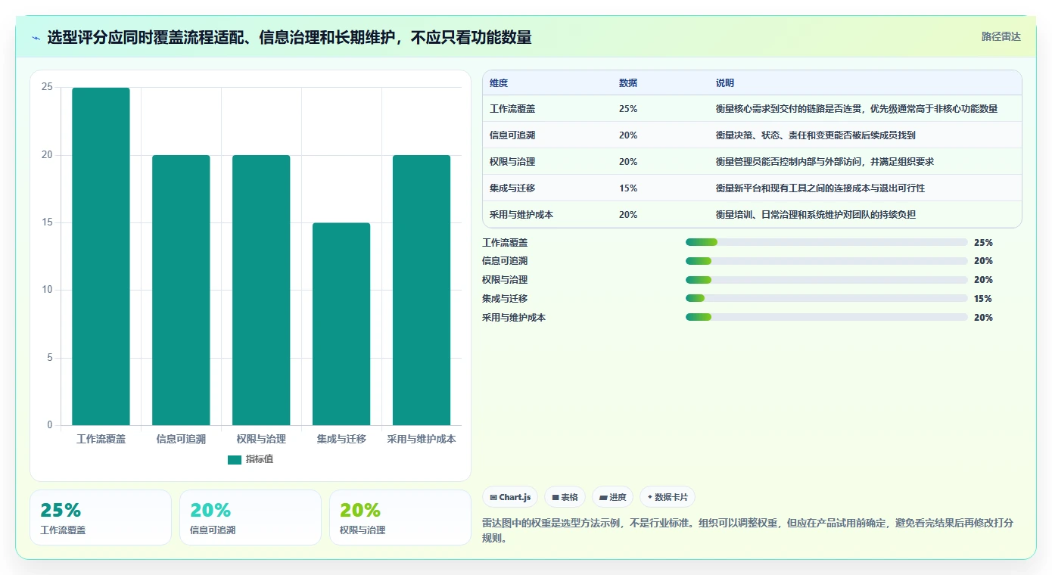This screenshot has height=575, width=1052.
Task: Click the description starting 衡量决策、状态
Action: point(817,135)
